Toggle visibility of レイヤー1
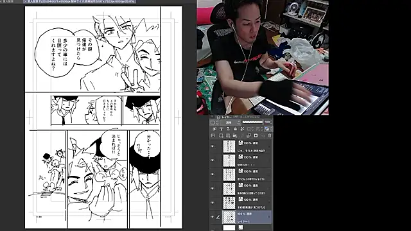411x231 pixels. click(x=213, y=217)
